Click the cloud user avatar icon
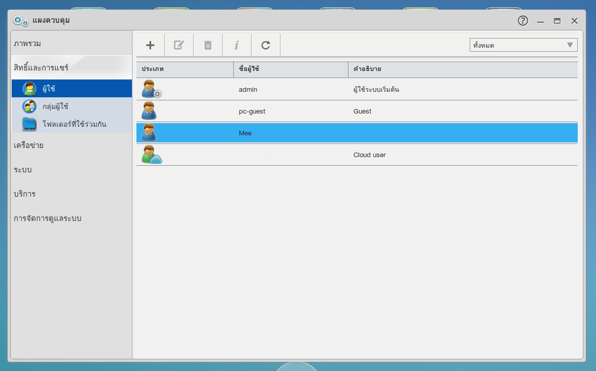 click(x=152, y=155)
